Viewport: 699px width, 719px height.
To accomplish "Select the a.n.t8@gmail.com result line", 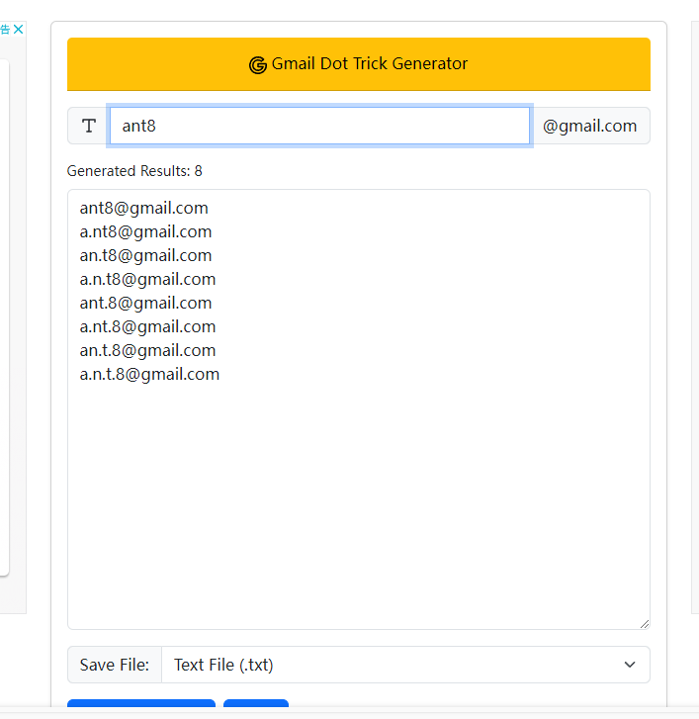I will coord(147,280).
